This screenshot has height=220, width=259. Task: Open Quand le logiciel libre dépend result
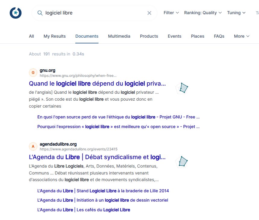pos(97,83)
